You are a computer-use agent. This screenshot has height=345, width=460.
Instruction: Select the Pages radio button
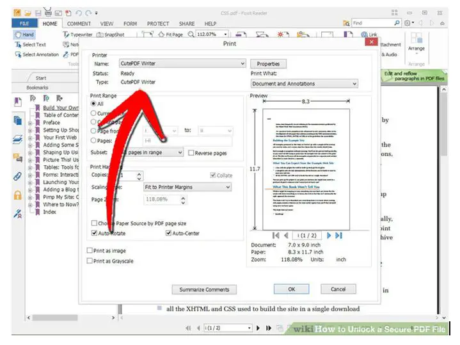click(93, 141)
